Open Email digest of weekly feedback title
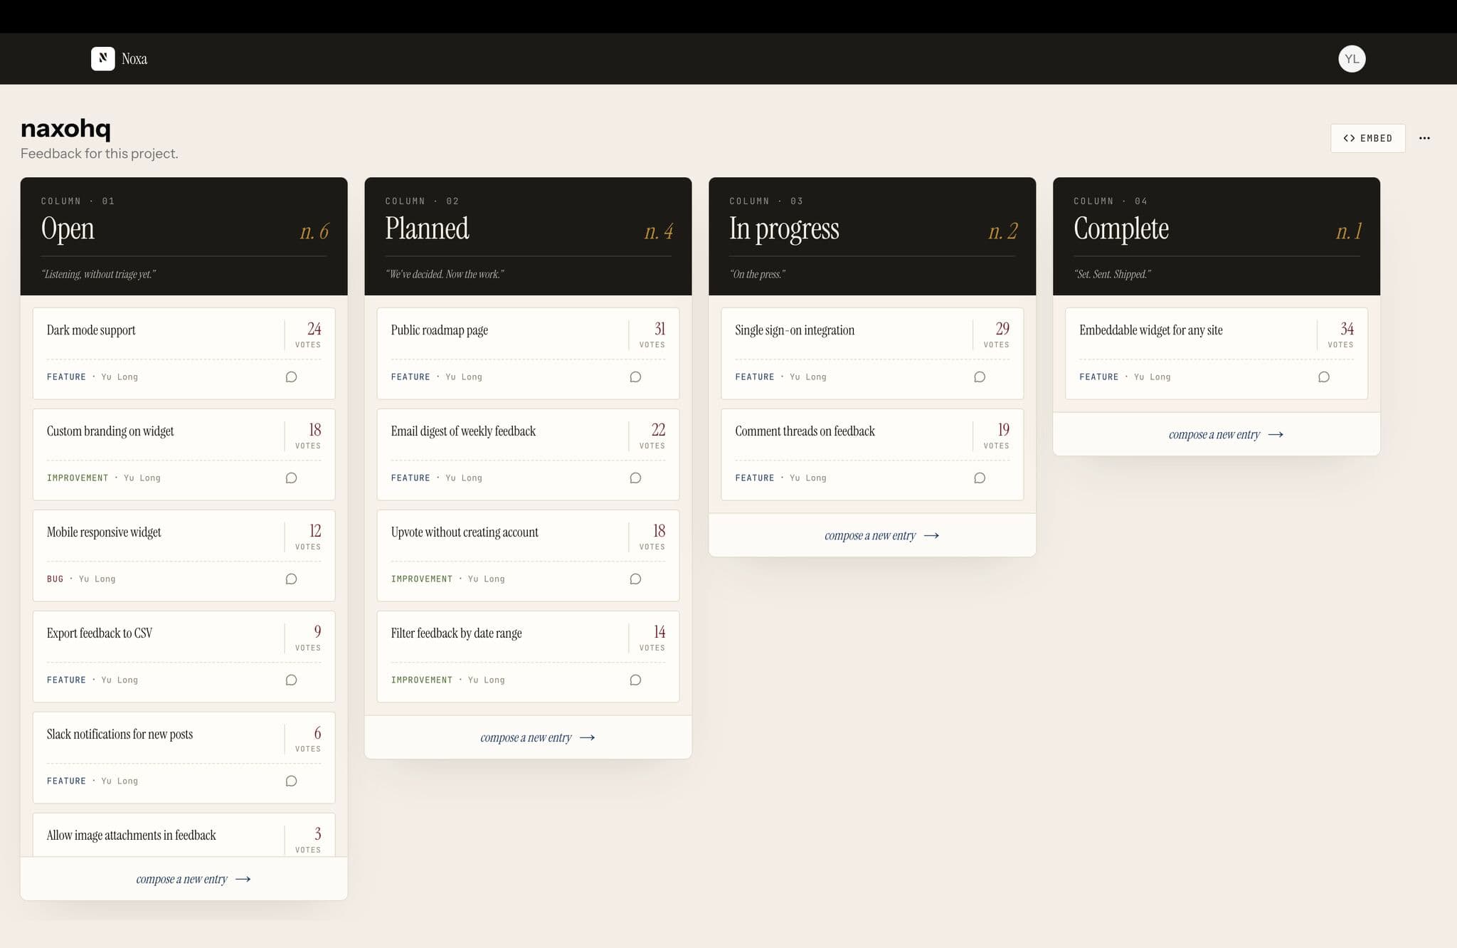This screenshot has width=1457, height=948. pos(463,431)
